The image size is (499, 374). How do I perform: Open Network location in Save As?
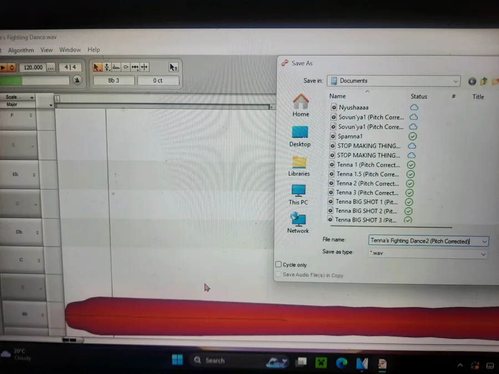point(298,223)
